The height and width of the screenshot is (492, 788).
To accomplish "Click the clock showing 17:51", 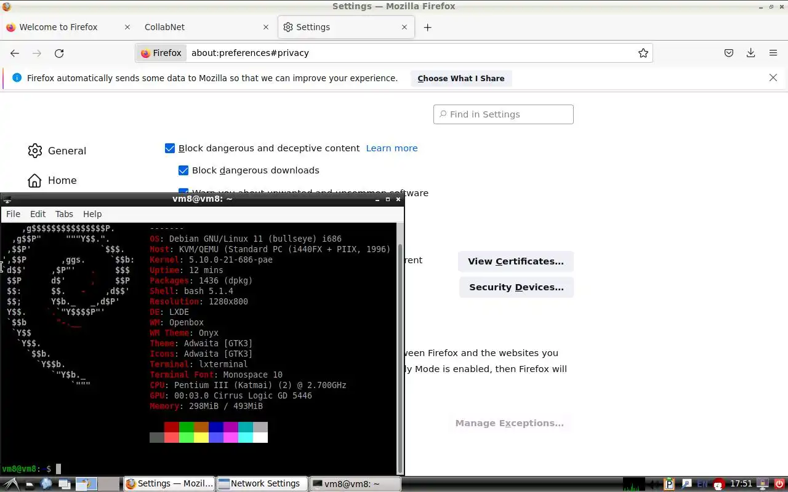I will pyautogui.click(x=741, y=484).
